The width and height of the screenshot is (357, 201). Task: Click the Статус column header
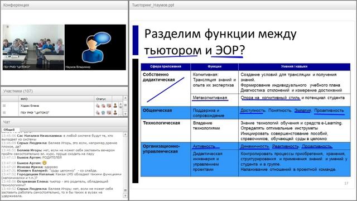click(103, 99)
